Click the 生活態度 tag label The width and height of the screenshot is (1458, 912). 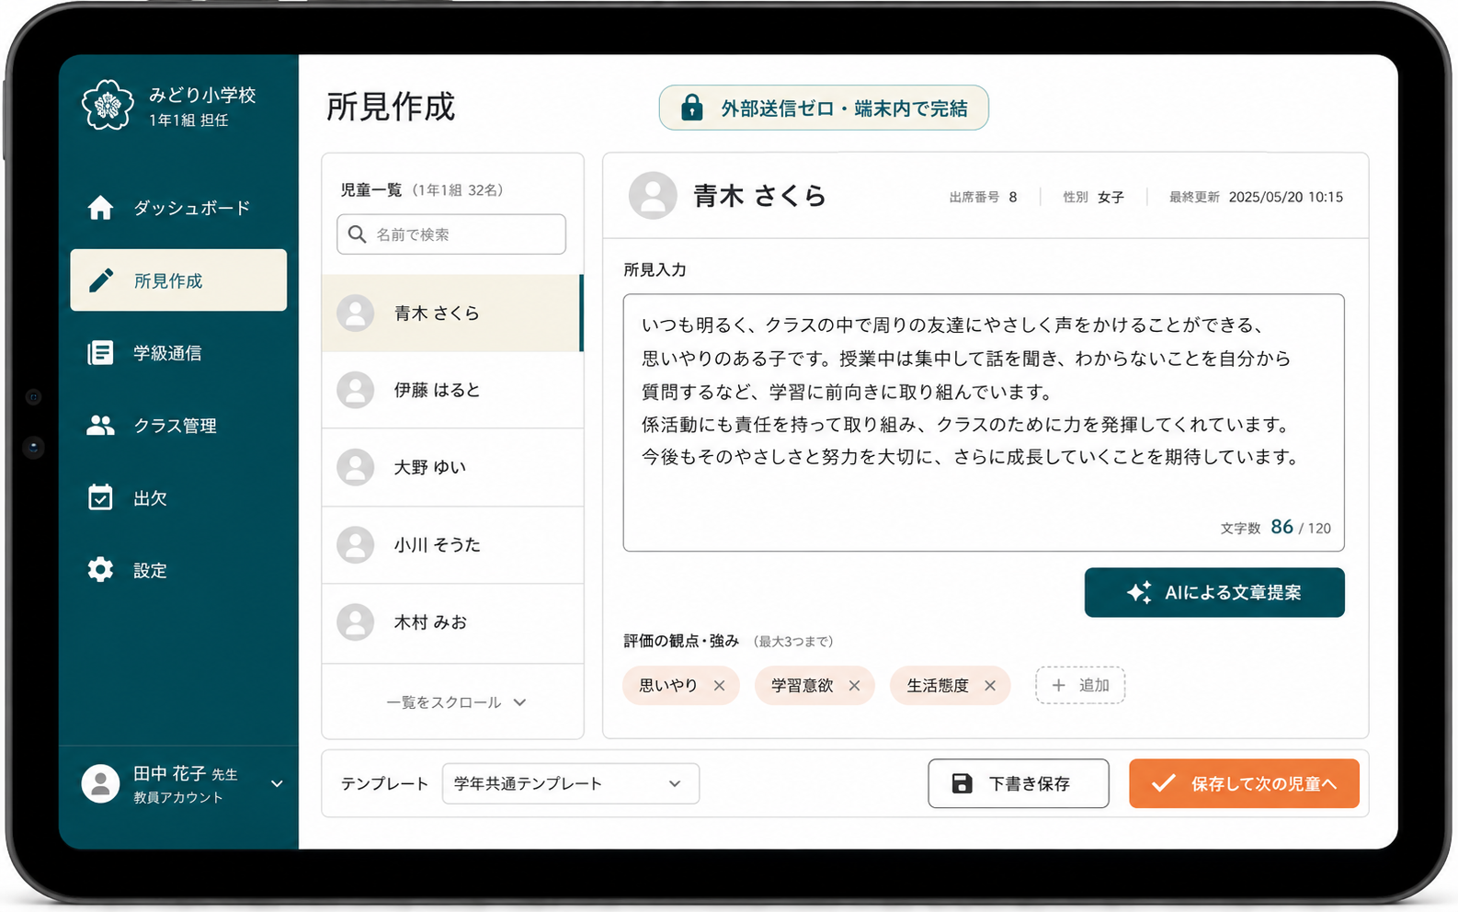[x=938, y=686]
